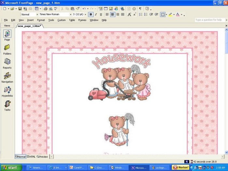Screen dimensions: 228x171
Task: Expand the Font Color dropdown arrow
Action: [x=181, y=15]
